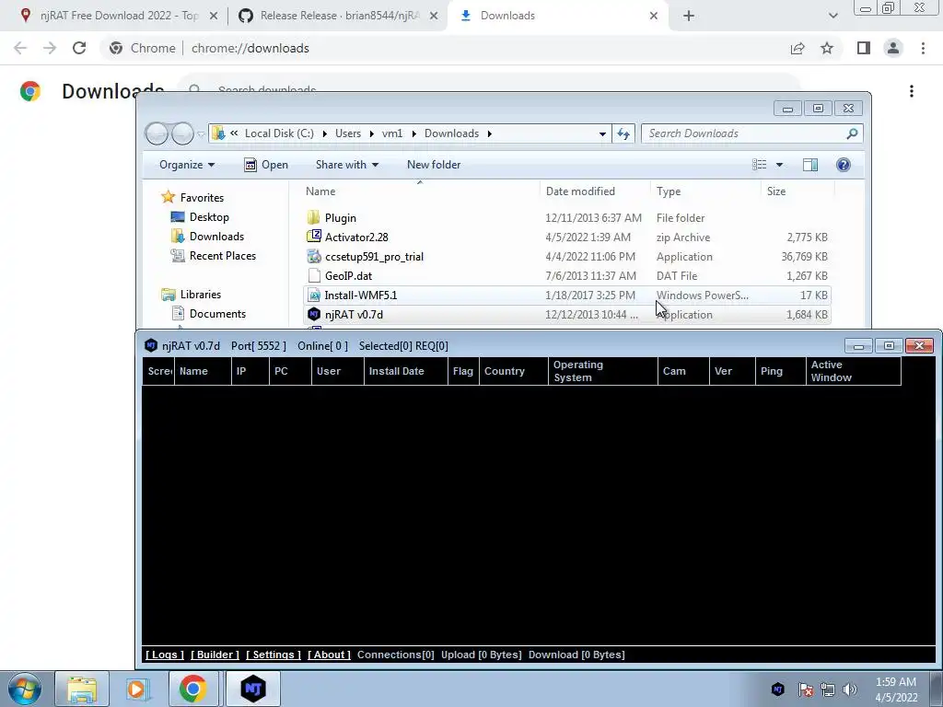Viewport: 943px width, 707px height.
Task: Click in Search Downloads field
Action: [751, 133]
